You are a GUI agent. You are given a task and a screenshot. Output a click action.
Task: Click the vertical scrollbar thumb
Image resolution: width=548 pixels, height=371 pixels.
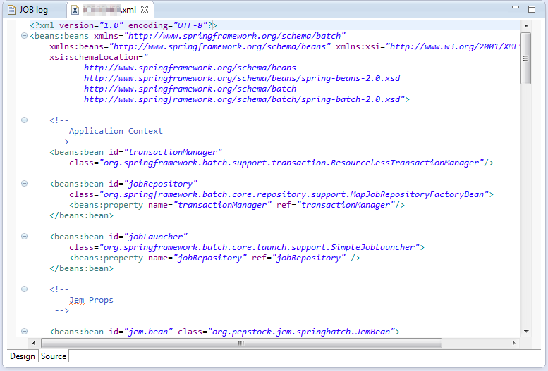point(525,58)
